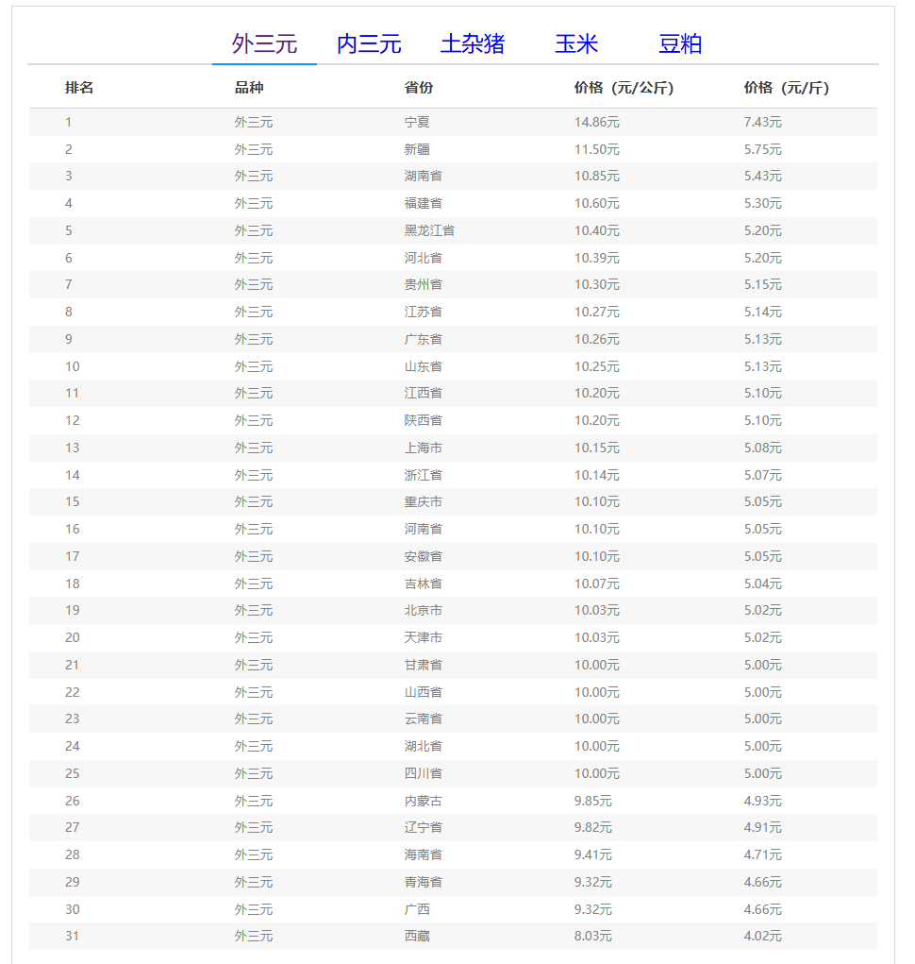This screenshot has width=915, height=964.
Task: Click the 西藏 province cell
Action: pos(417,937)
